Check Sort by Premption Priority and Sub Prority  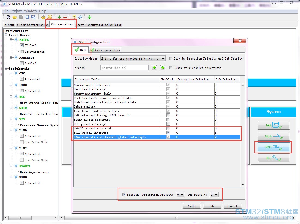[x=171, y=58]
